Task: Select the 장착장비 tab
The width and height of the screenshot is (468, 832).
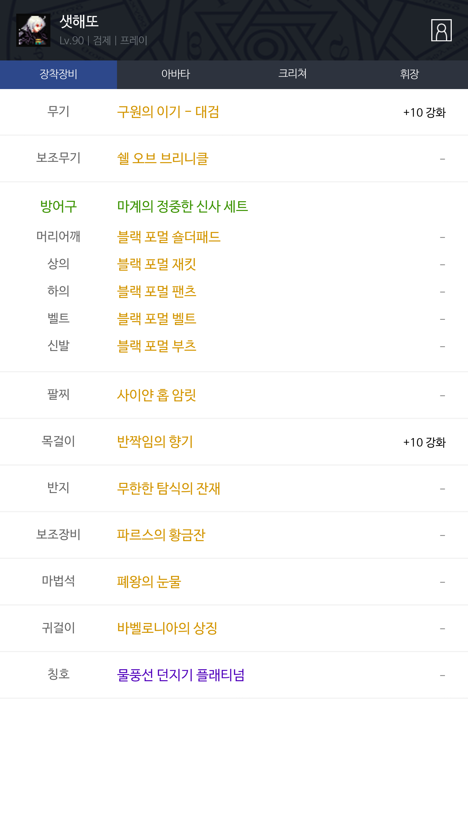Action: coord(58,74)
